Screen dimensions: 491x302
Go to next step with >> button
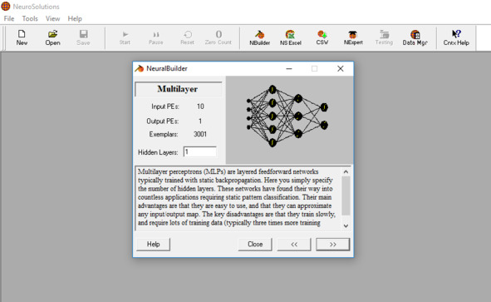(333, 245)
